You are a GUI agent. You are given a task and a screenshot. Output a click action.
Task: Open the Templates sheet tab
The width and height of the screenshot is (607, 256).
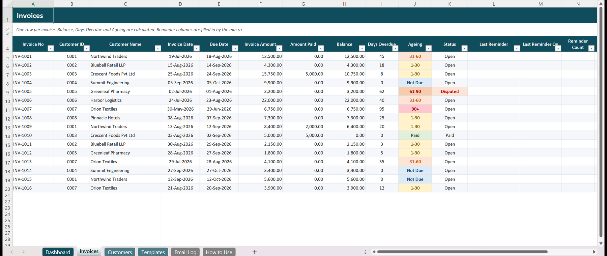click(153, 252)
